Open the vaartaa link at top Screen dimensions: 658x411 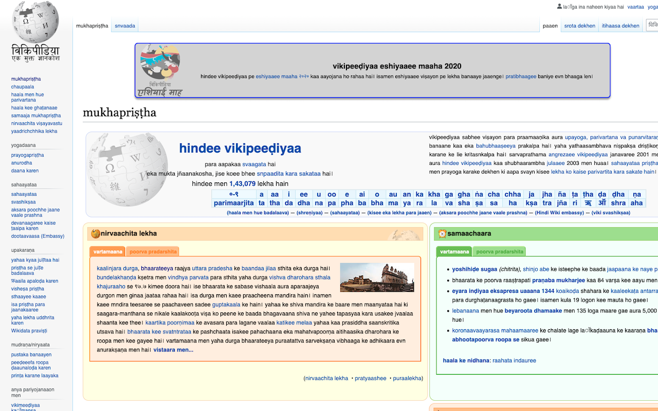point(635,7)
